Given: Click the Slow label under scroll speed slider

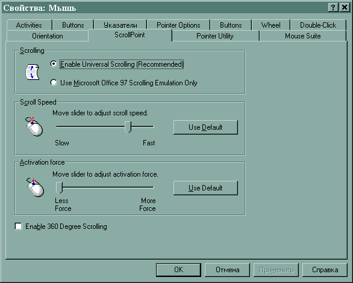Looking at the screenshot, I should (62, 143).
